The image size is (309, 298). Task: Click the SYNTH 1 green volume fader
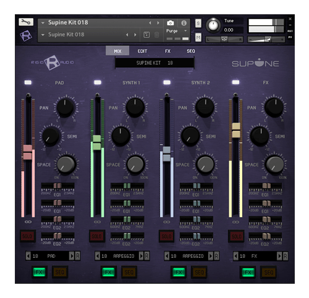(x=96, y=142)
